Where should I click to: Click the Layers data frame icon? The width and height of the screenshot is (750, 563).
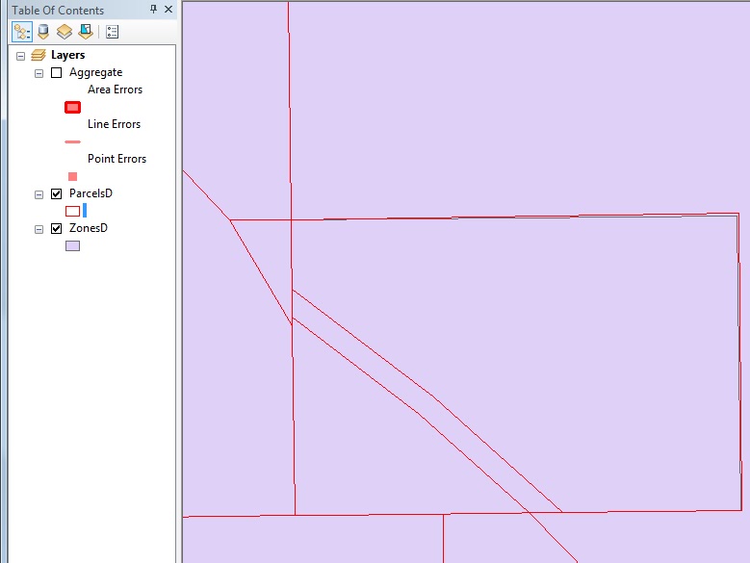pos(39,56)
